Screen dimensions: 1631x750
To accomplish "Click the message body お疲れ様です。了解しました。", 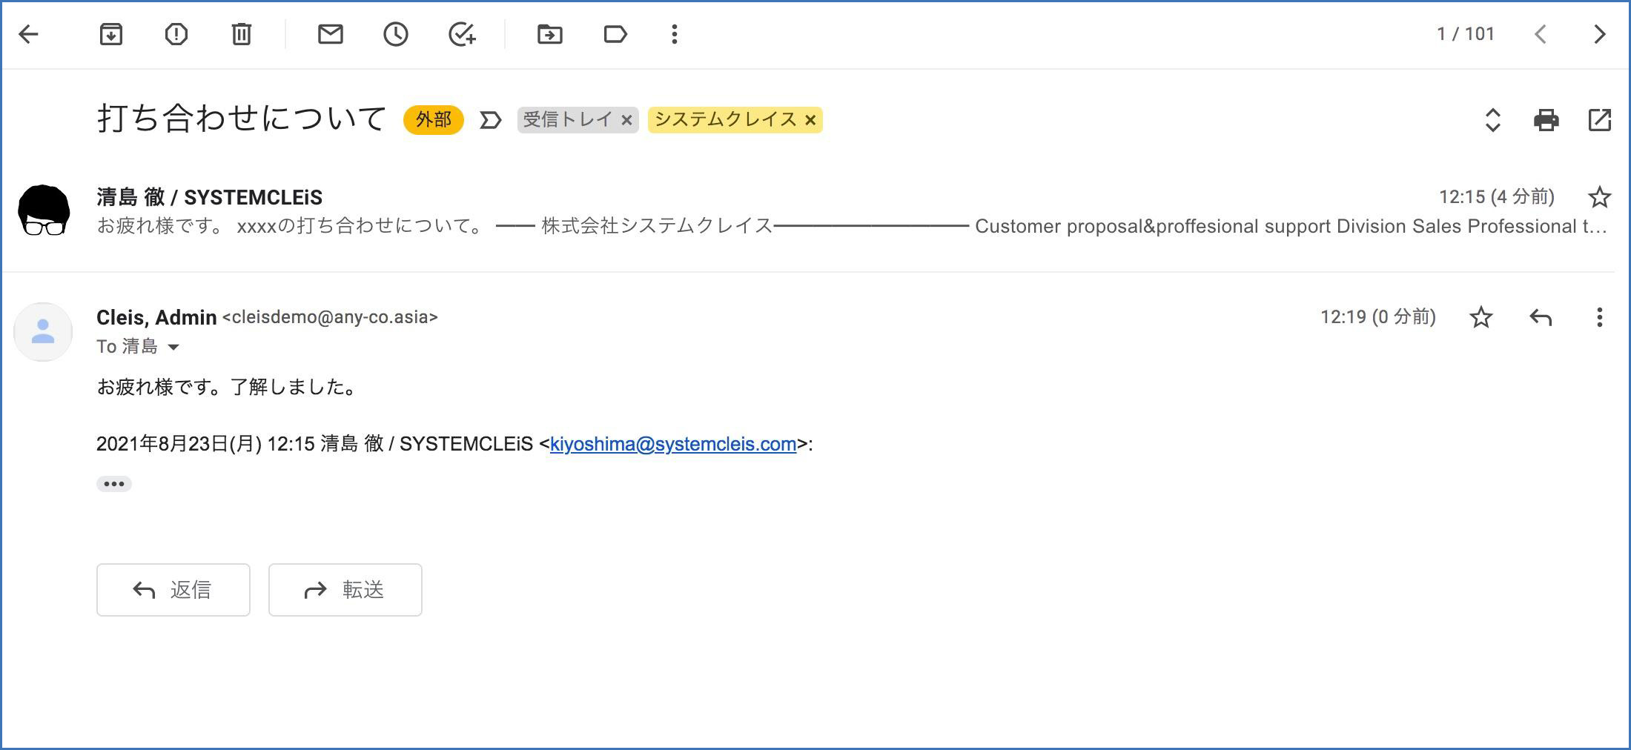I will click(227, 387).
